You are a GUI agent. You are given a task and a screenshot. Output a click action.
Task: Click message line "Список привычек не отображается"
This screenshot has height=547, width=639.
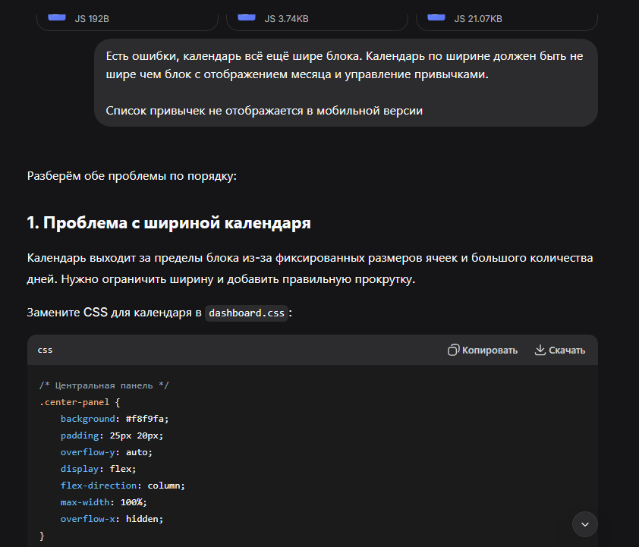click(x=263, y=110)
